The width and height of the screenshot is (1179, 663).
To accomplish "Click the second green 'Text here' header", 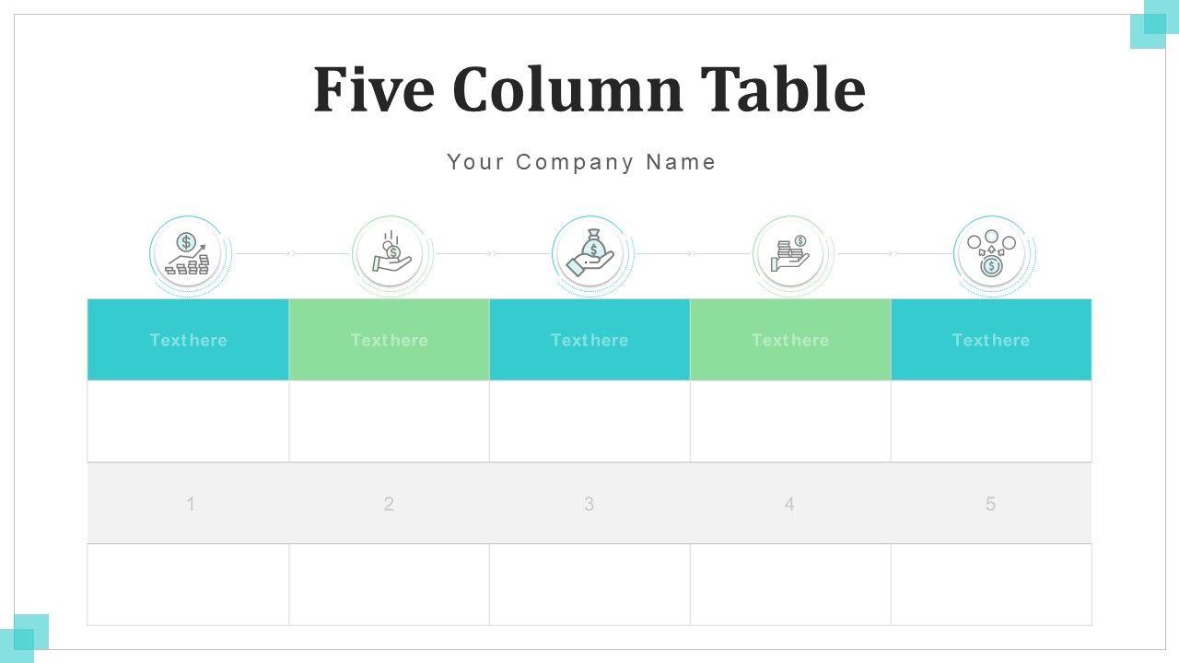I will pyautogui.click(x=790, y=340).
